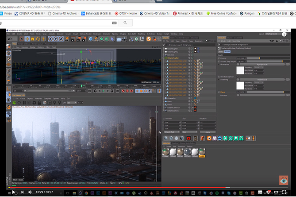Open Size mode dropdown in coordinates

(189, 132)
